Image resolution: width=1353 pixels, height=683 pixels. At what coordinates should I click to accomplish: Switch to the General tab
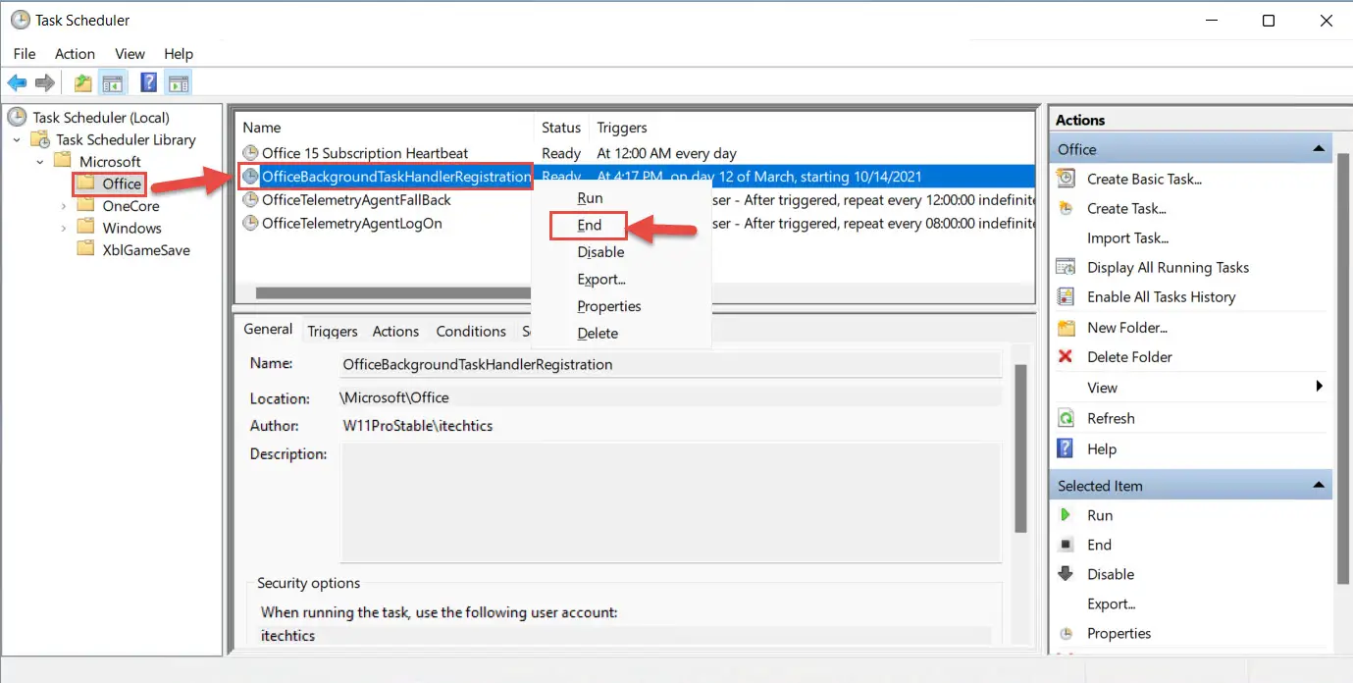coord(268,330)
